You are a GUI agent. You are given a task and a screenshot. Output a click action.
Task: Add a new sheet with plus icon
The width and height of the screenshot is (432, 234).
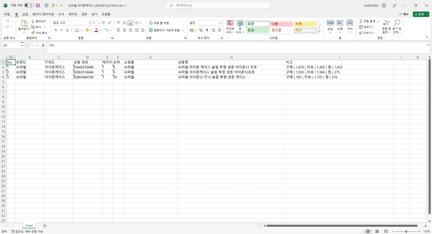[45, 226]
